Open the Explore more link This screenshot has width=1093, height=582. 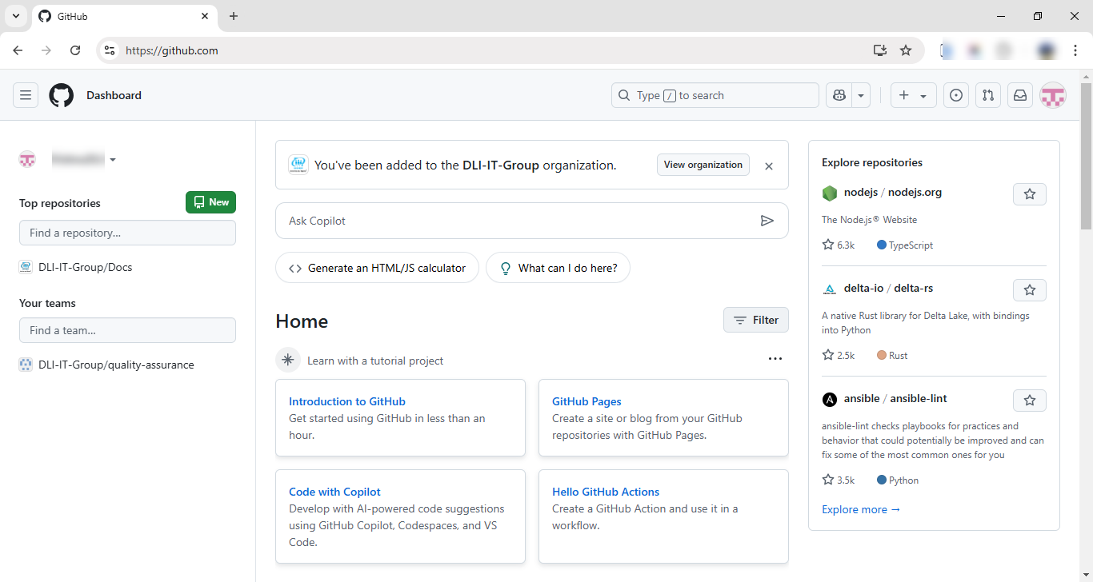click(x=860, y=509)
